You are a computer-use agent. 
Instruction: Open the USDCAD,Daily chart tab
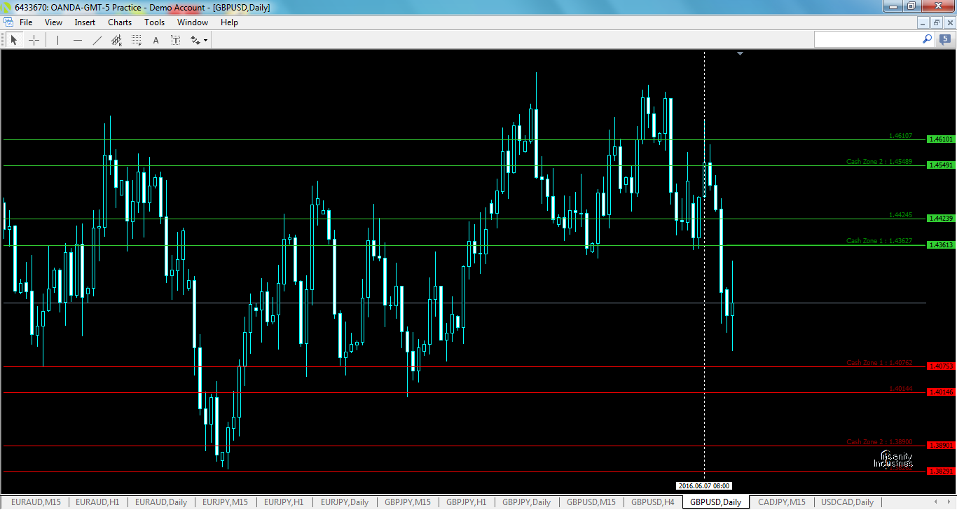pos(846,502)
